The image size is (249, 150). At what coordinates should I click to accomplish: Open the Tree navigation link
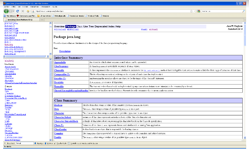[x=91, y=26]
